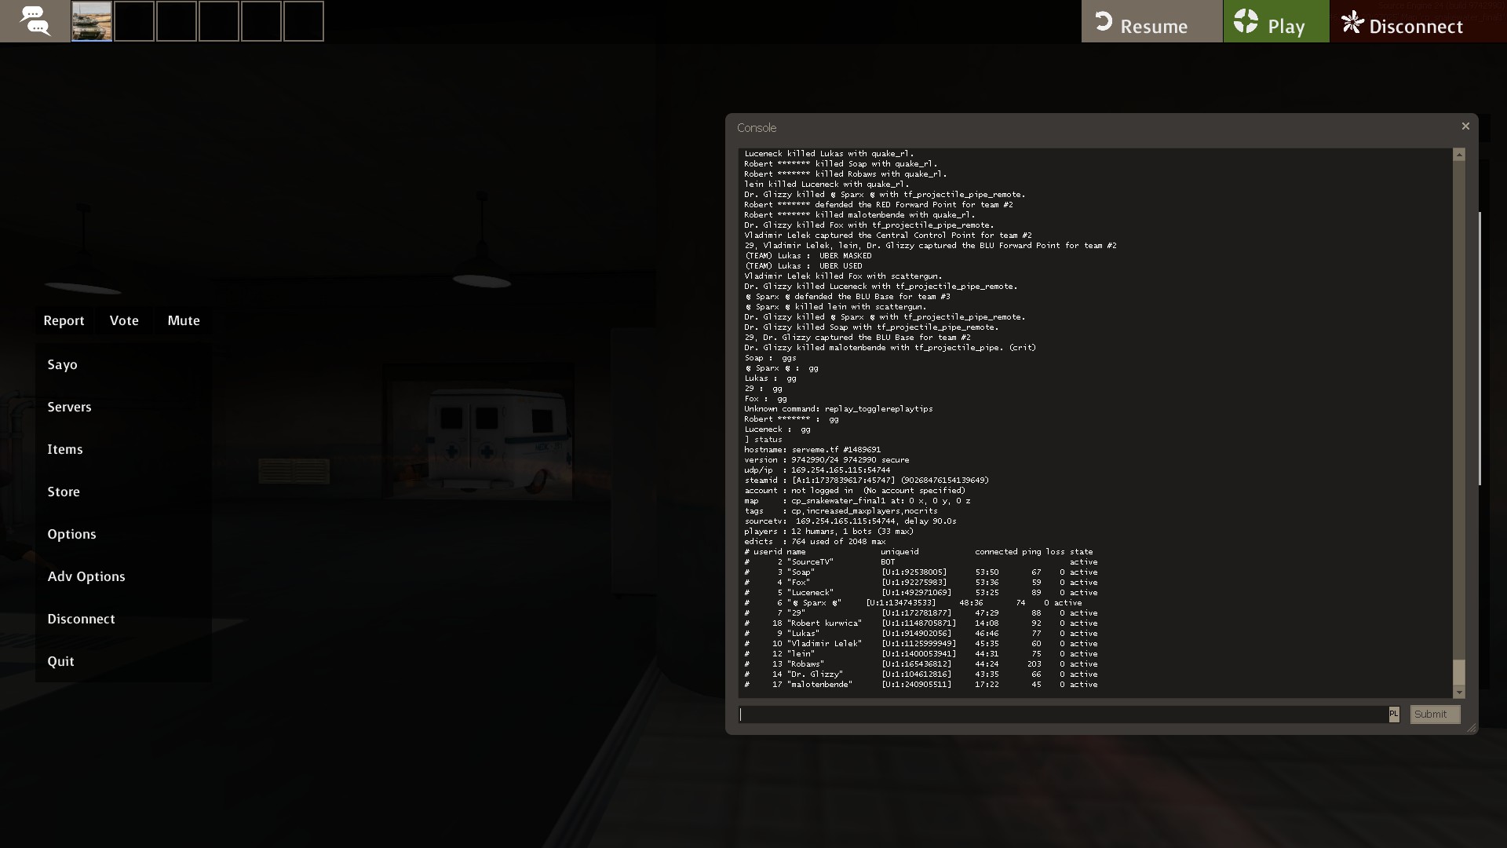Open the Report tab
1507x848 pixels.
pyautogui.click(x=64, y=320)
